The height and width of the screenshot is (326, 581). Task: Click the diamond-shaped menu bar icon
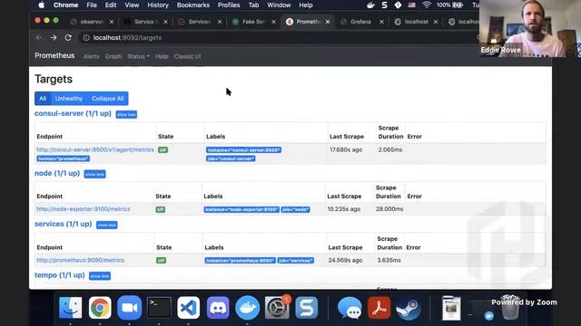click(398, 5)
